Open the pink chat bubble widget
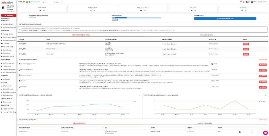This screenshot has width=269, height=136. pos(265,133)
